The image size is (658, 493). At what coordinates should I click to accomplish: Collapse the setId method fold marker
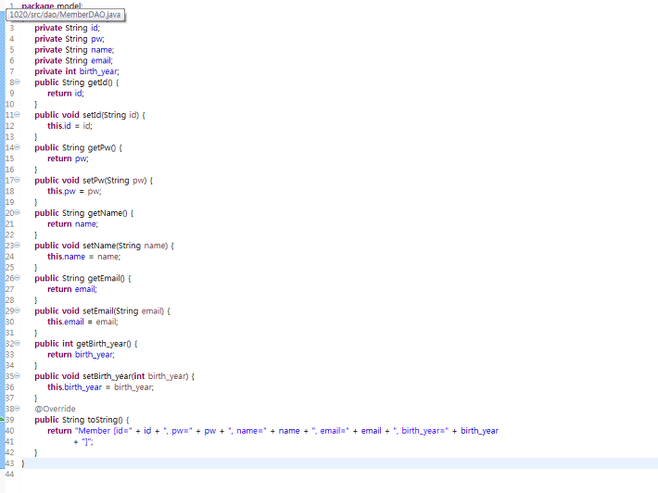[18, 115]
